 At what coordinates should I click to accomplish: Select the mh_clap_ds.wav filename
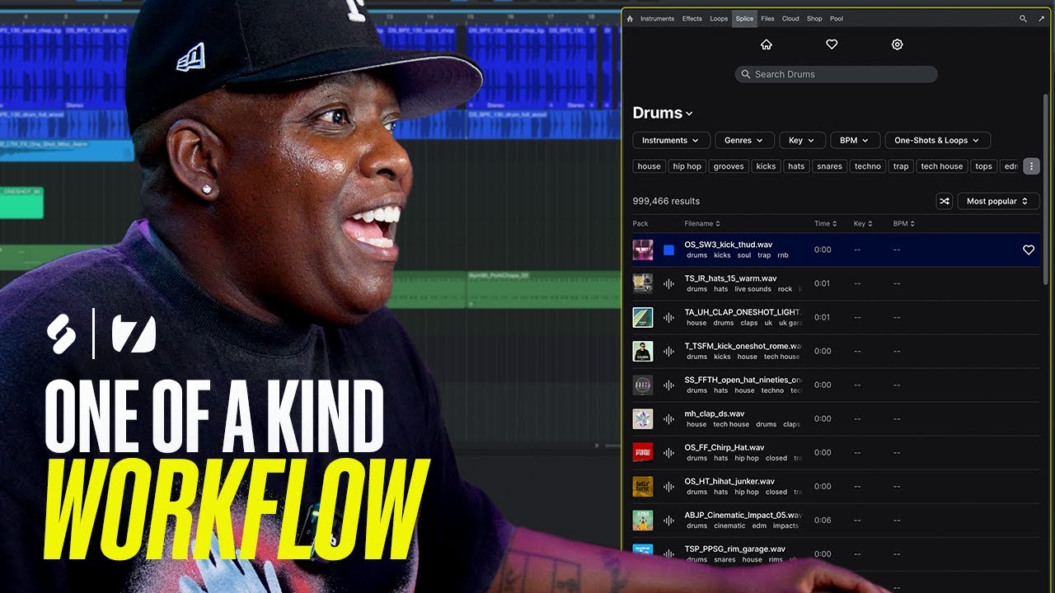click(715, 413)
